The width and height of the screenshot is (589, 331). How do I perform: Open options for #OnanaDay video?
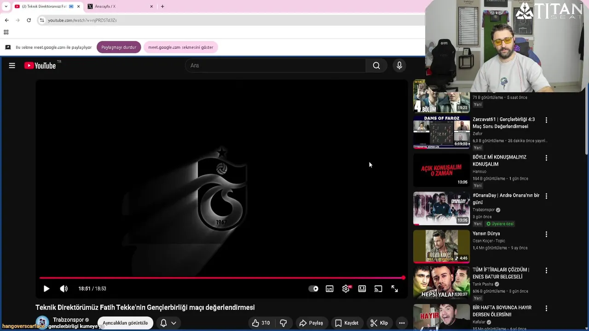[546, 196]
